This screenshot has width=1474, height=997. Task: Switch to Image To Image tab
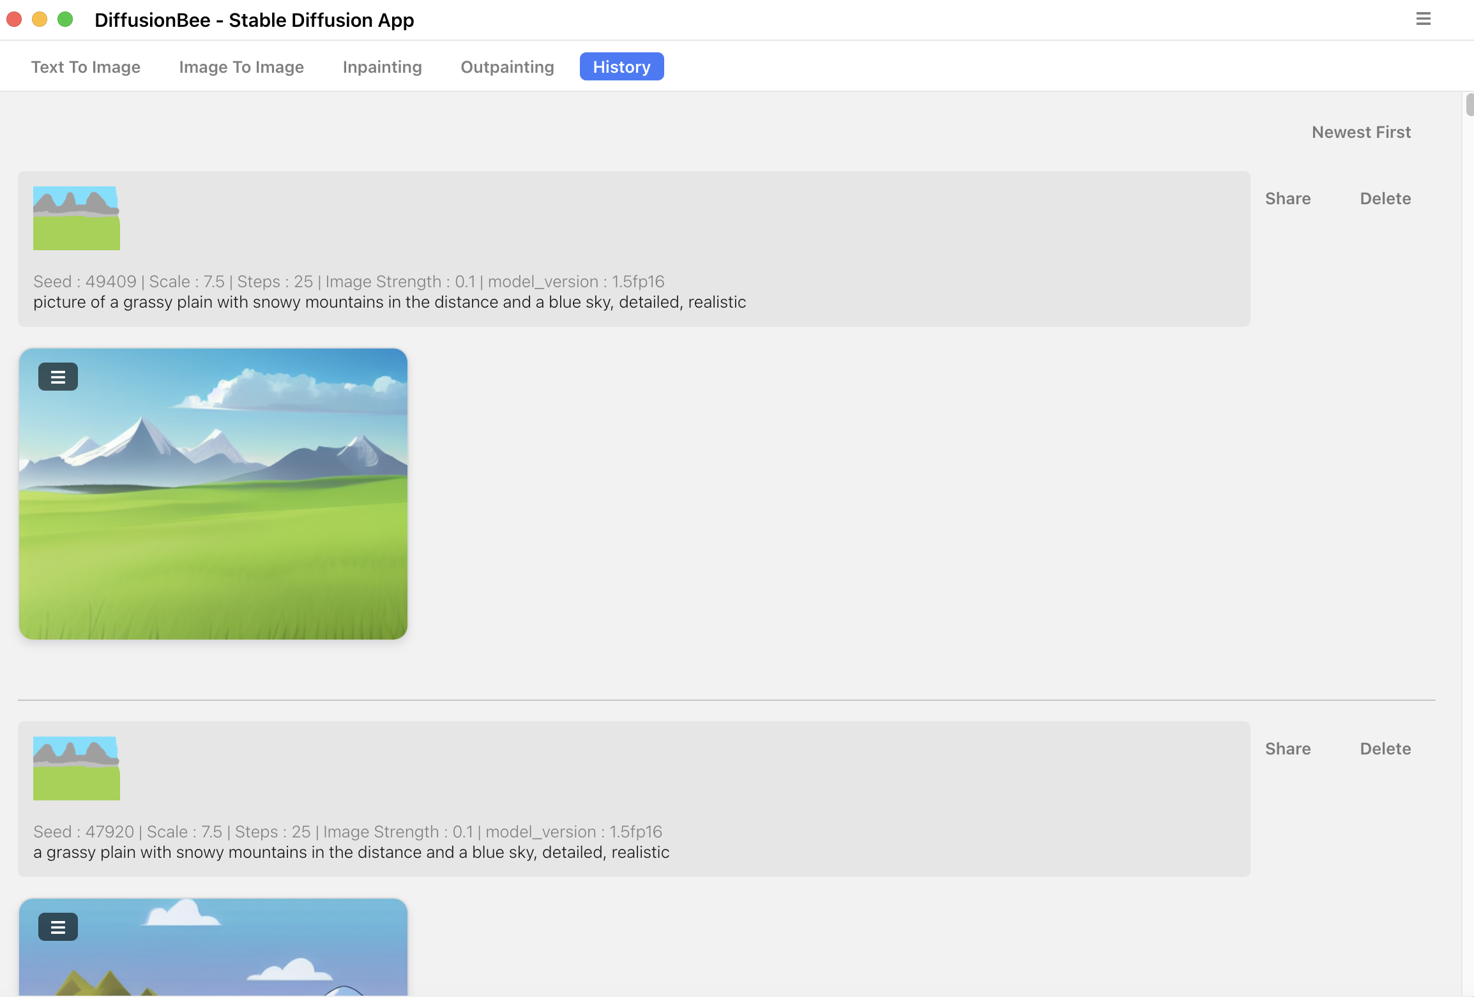[241, 66]
